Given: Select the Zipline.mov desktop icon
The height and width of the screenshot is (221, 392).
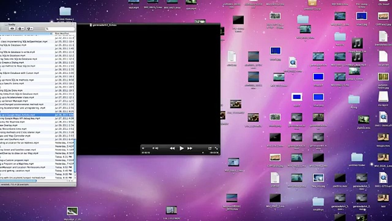Looking at the screenshot, I should (364, 120).
